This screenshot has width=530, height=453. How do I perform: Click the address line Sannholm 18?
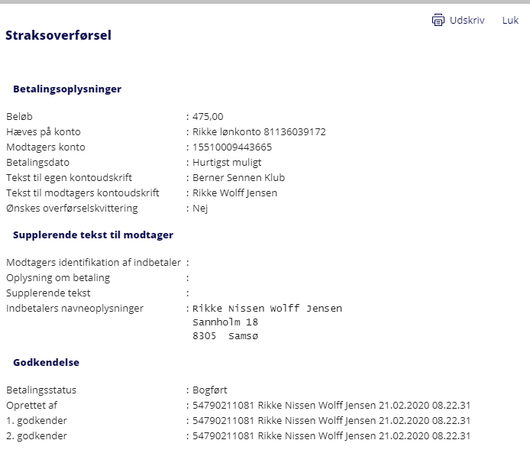point(225,322)
